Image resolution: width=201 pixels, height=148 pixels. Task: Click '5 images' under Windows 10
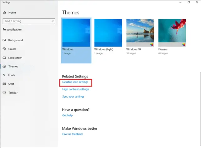[x=131, y=53]
